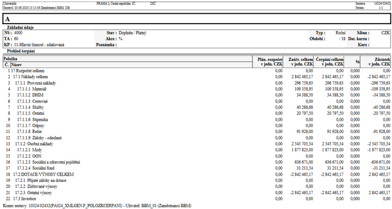Select row '17.1.1 Provozní náklady'
Screen dimensions: 392x209
tap(197, 83)
